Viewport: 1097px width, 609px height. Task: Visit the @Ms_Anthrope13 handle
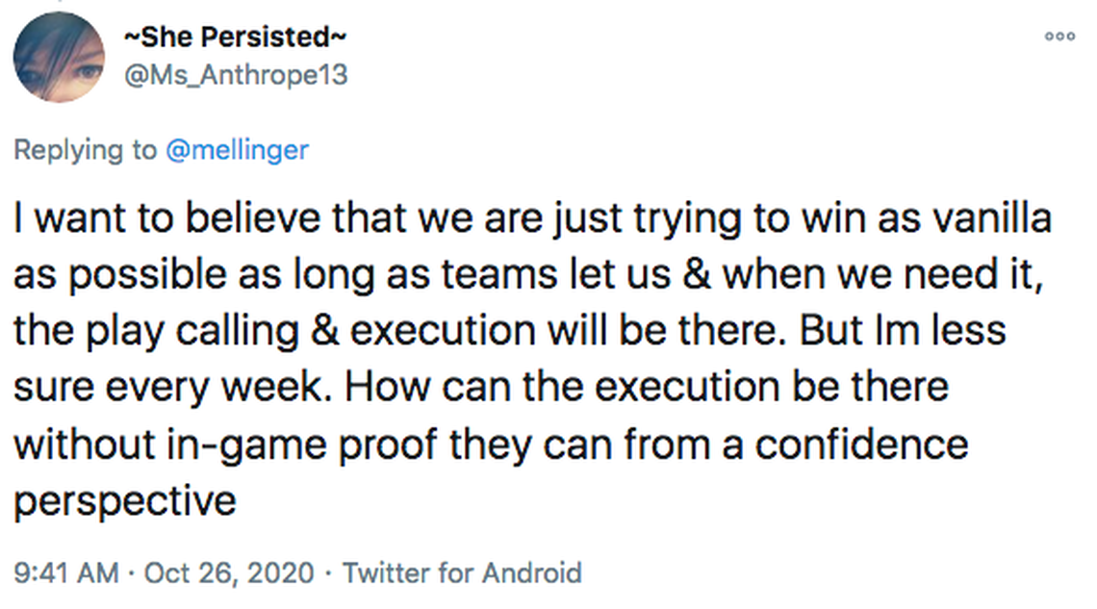[236, 74]
